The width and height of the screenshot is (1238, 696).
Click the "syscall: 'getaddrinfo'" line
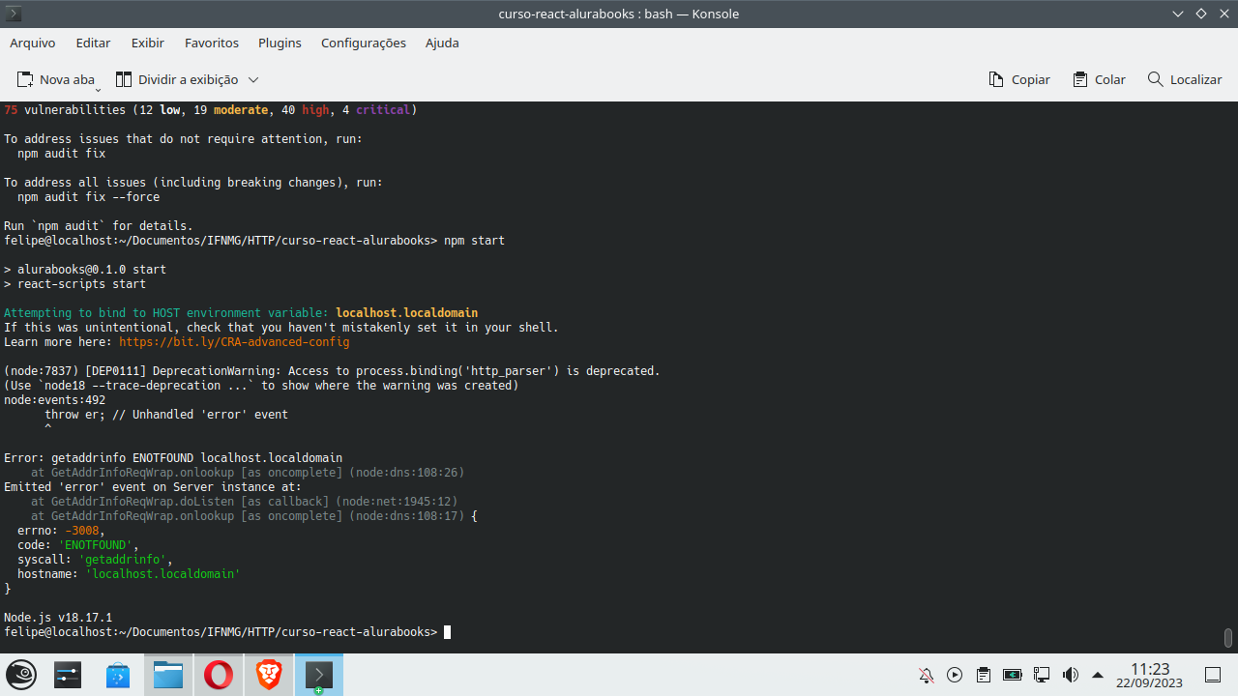click(95, 560)
